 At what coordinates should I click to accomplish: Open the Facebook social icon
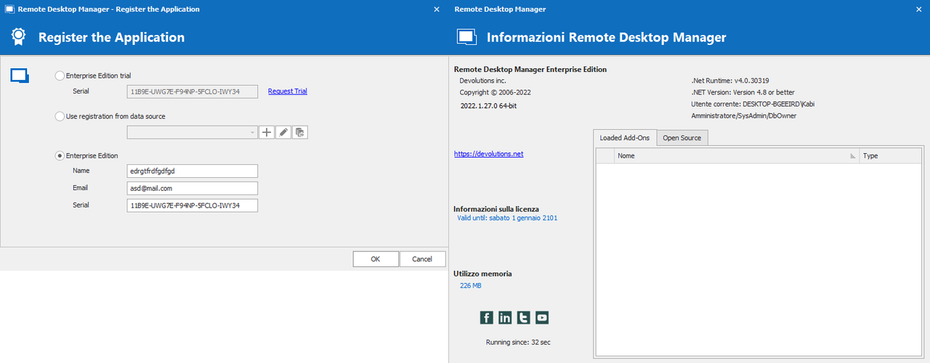487,317
